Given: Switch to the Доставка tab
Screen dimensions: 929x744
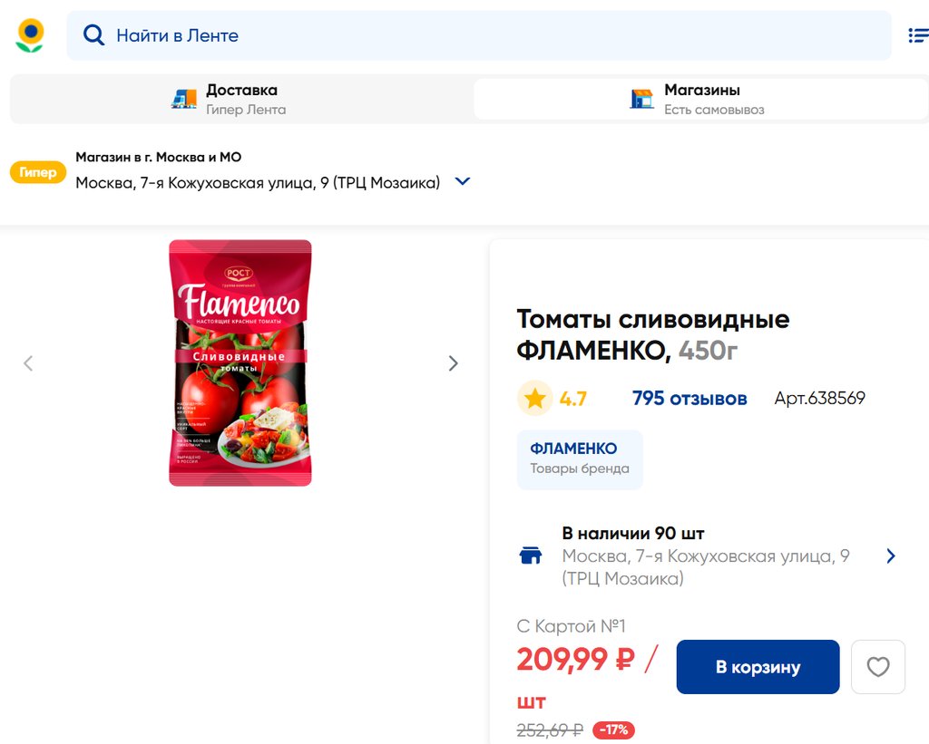Looking at the screenshot, I should pos(241,99).
